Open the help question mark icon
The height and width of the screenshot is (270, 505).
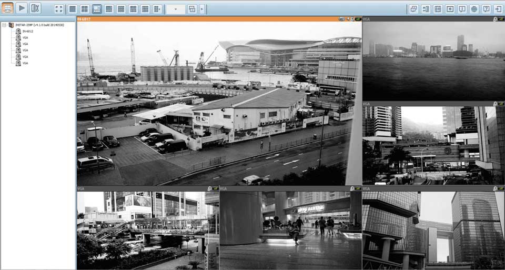pyautogui.click(x=486, y=9)
